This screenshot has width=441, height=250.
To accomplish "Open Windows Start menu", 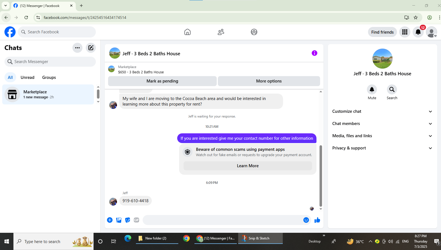I will (x=7, y=241).
